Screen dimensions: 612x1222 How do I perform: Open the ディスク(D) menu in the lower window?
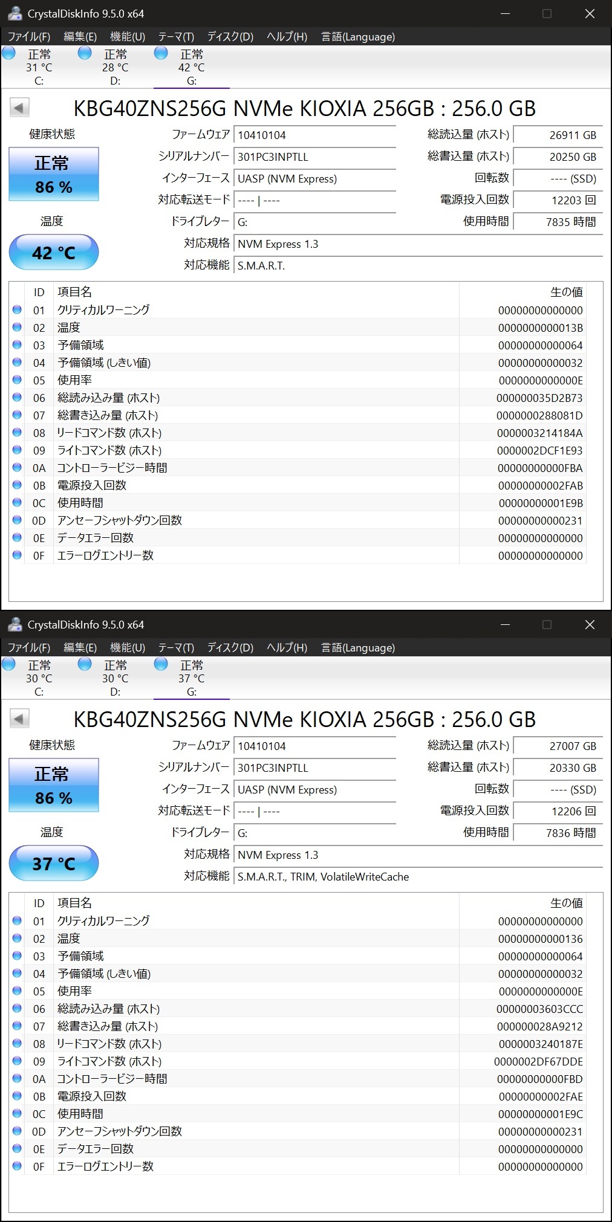click(x=230, y=648)
